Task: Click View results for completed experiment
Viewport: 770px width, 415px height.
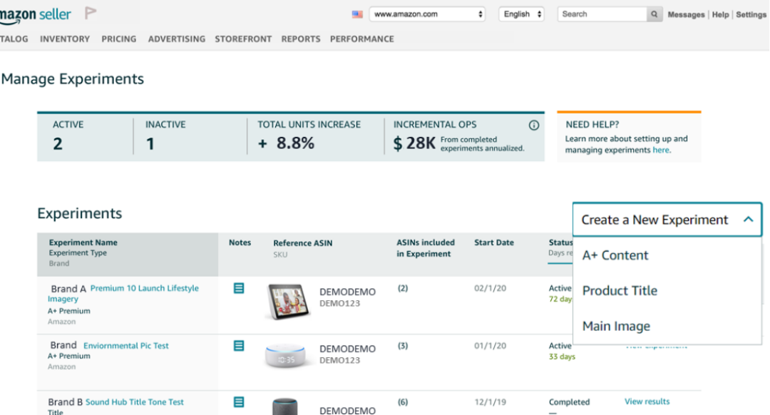Action: click(647, 401)
